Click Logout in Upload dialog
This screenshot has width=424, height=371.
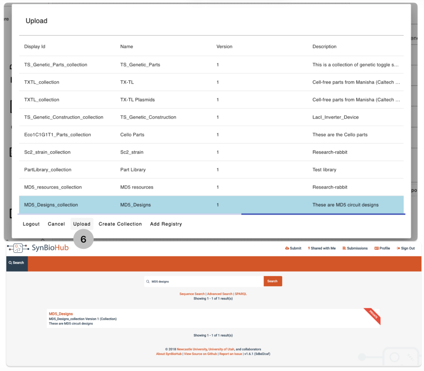[x=31, y=224]
